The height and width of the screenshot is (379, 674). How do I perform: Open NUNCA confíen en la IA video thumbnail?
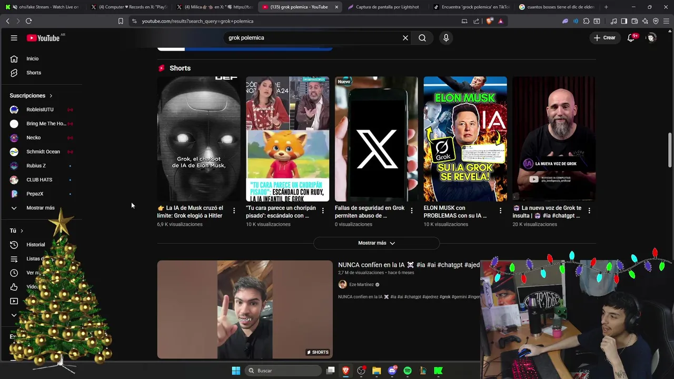(245, 310)
